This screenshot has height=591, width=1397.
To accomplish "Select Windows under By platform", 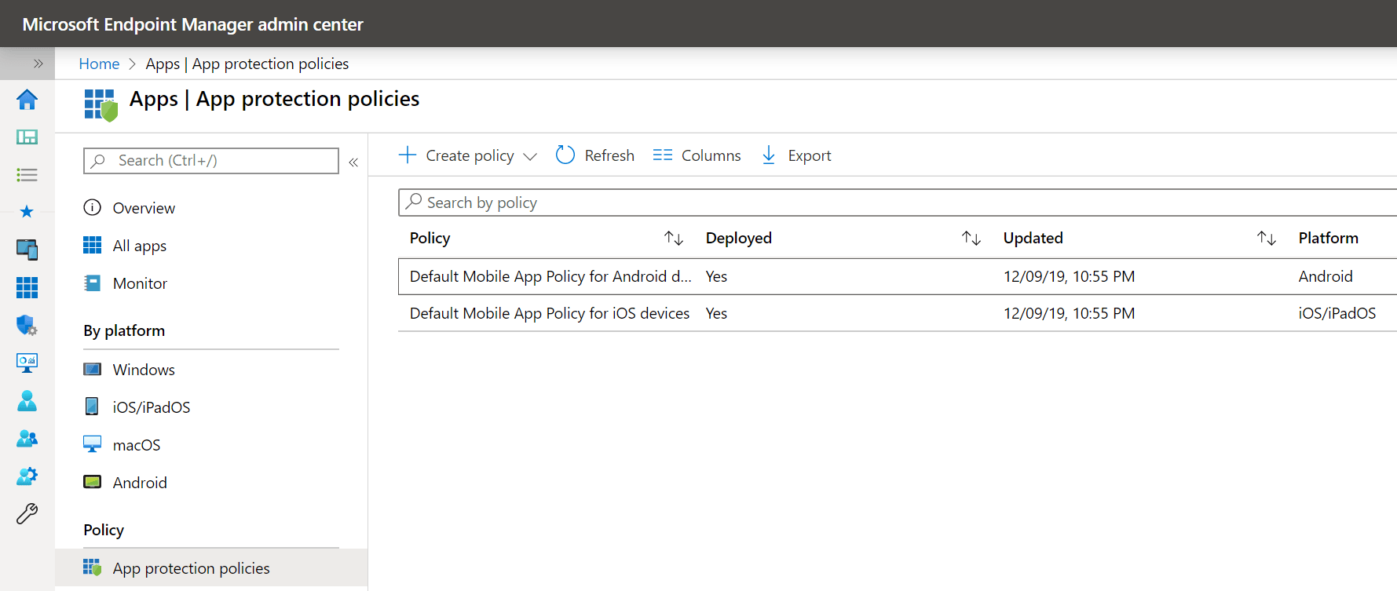I will pos(144,370).
